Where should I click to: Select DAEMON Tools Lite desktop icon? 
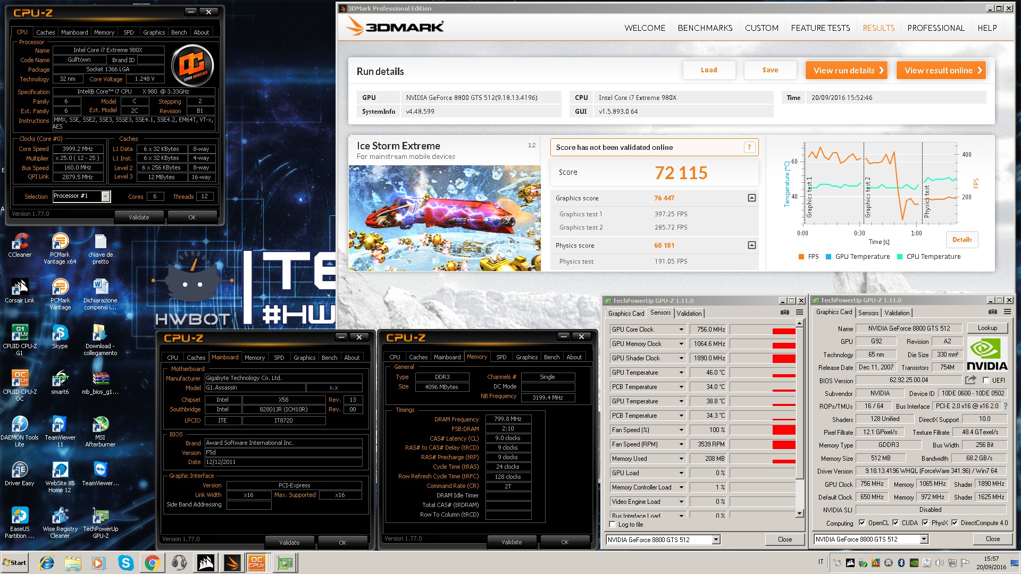pyautogui.click(x=20, y=431)
